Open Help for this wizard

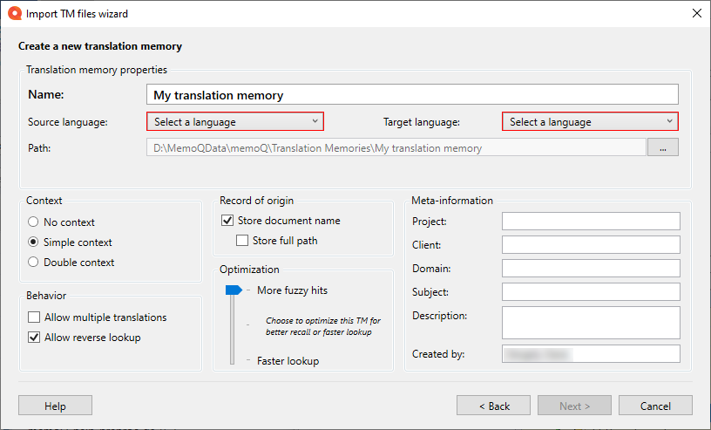[55, 406]
